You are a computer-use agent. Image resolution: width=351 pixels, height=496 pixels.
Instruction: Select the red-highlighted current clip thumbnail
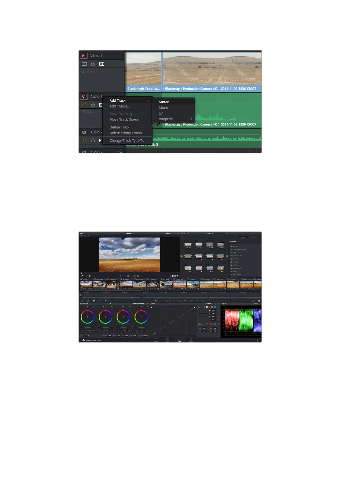point(179,284)
